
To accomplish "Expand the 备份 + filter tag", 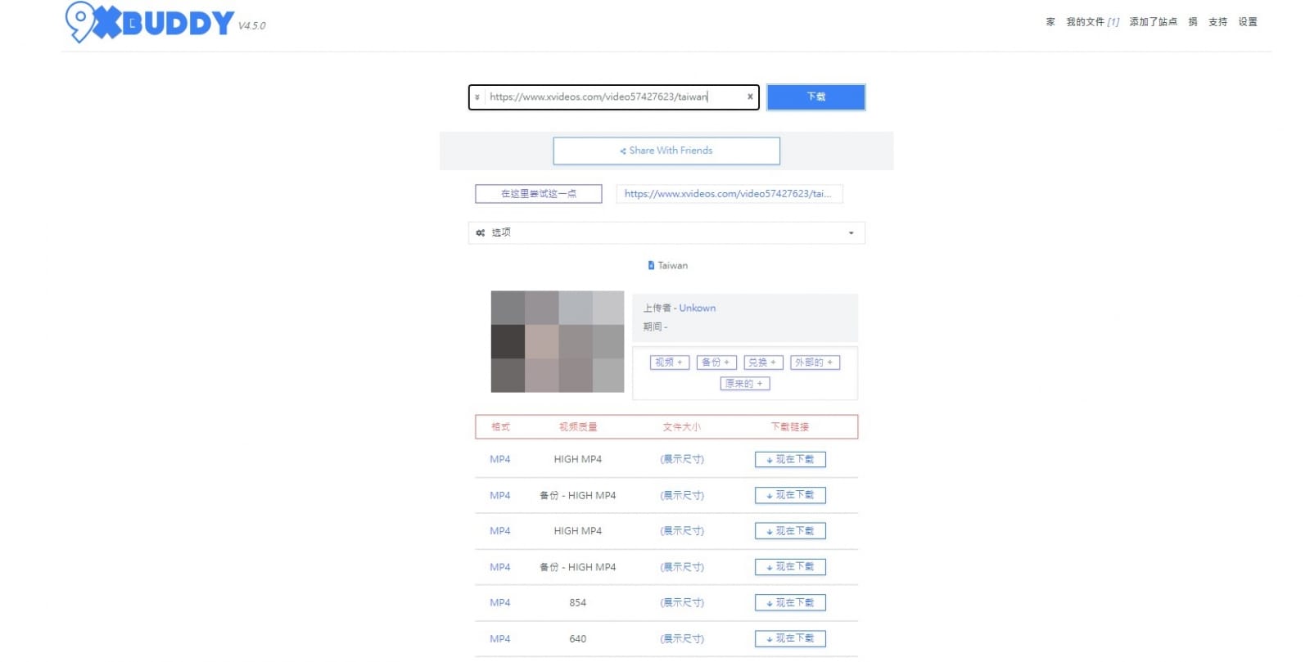I will click(716, 363).
